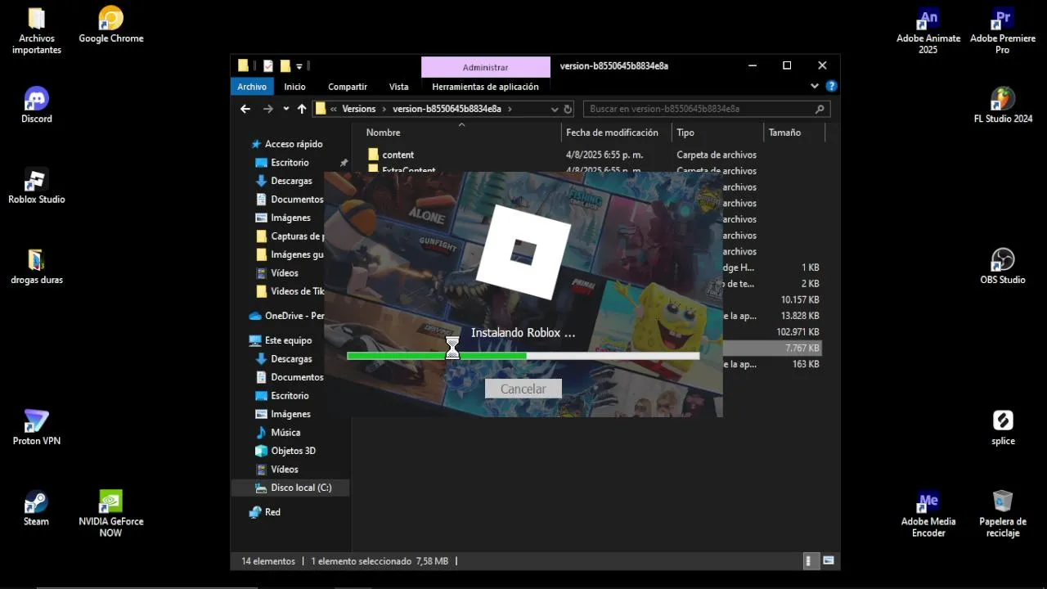Expand the address bar history dropdown
This screenshot has height=589, width=1047.
(x=555, y=109)
